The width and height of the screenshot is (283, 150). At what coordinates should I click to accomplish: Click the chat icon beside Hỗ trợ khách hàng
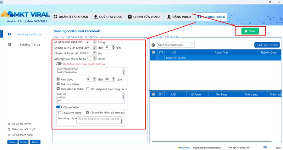(9, 135)
